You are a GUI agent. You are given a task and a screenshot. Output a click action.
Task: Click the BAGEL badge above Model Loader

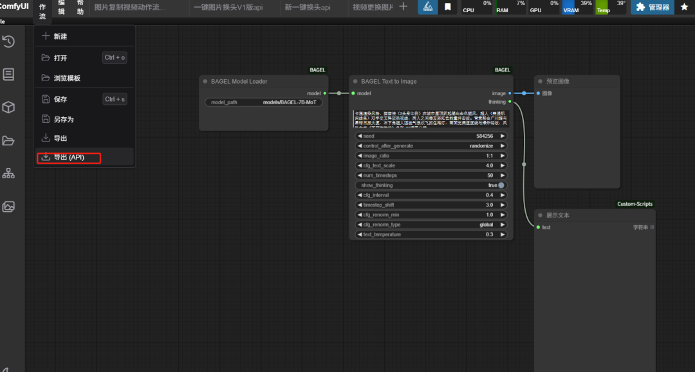(317, 70)
